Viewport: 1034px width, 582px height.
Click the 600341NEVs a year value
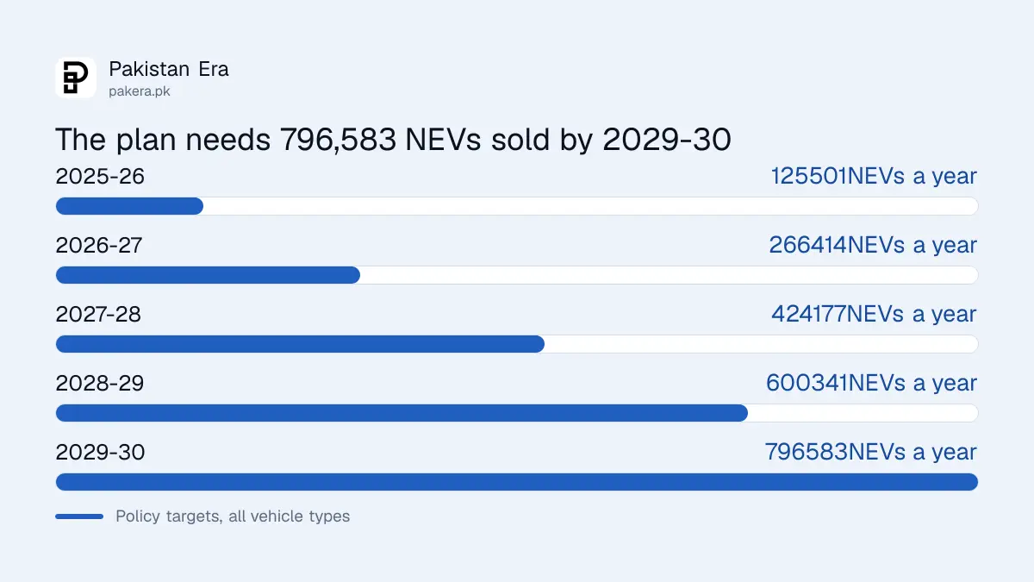871,384
